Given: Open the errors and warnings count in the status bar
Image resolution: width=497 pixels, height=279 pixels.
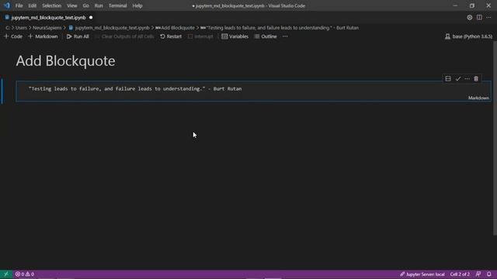Looking at the screenshot, I should 25,274.
